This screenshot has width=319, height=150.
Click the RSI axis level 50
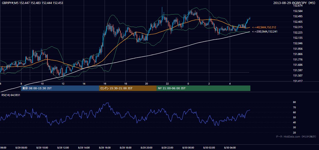click(294, 117)
